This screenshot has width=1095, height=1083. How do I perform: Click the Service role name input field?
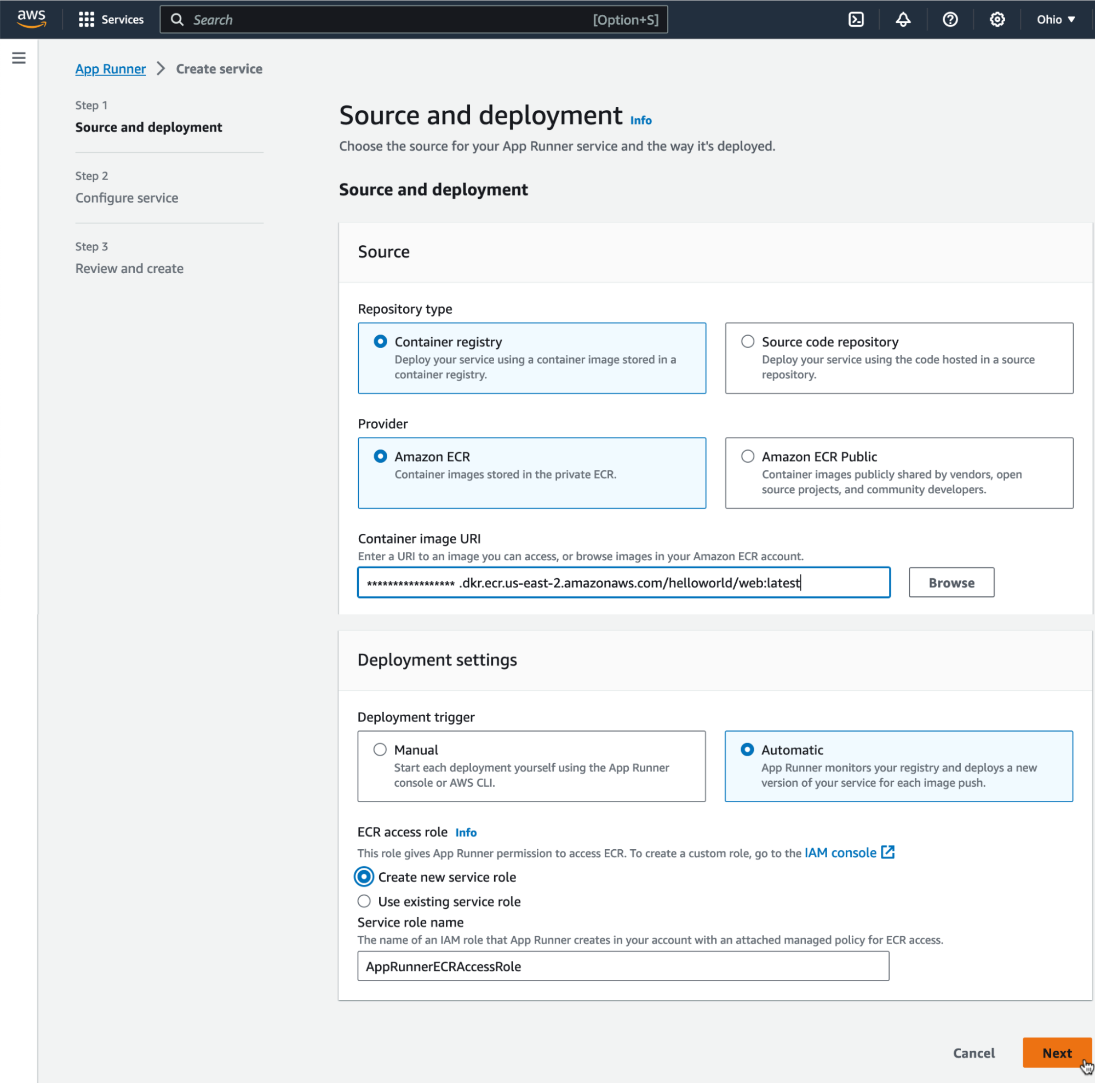623,966
